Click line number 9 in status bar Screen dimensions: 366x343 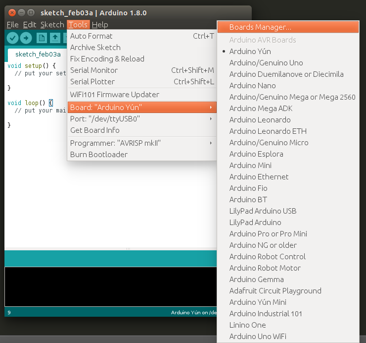[9, 313]
